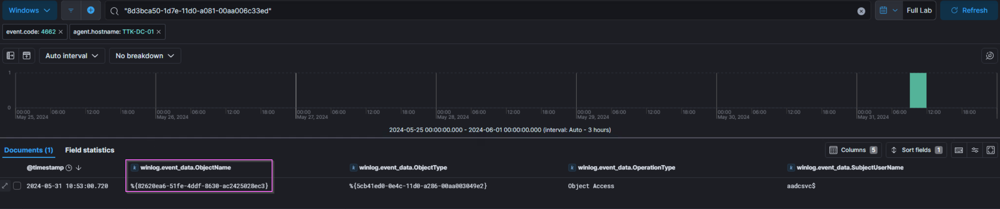Remove the agent.hostname: TTK-DC-01 filter
This screenshot has width=1000, height=209.
[159, 32]
